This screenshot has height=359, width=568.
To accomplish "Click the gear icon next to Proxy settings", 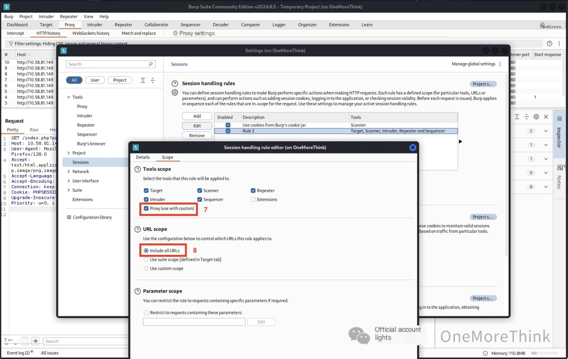I will [175, 33].
